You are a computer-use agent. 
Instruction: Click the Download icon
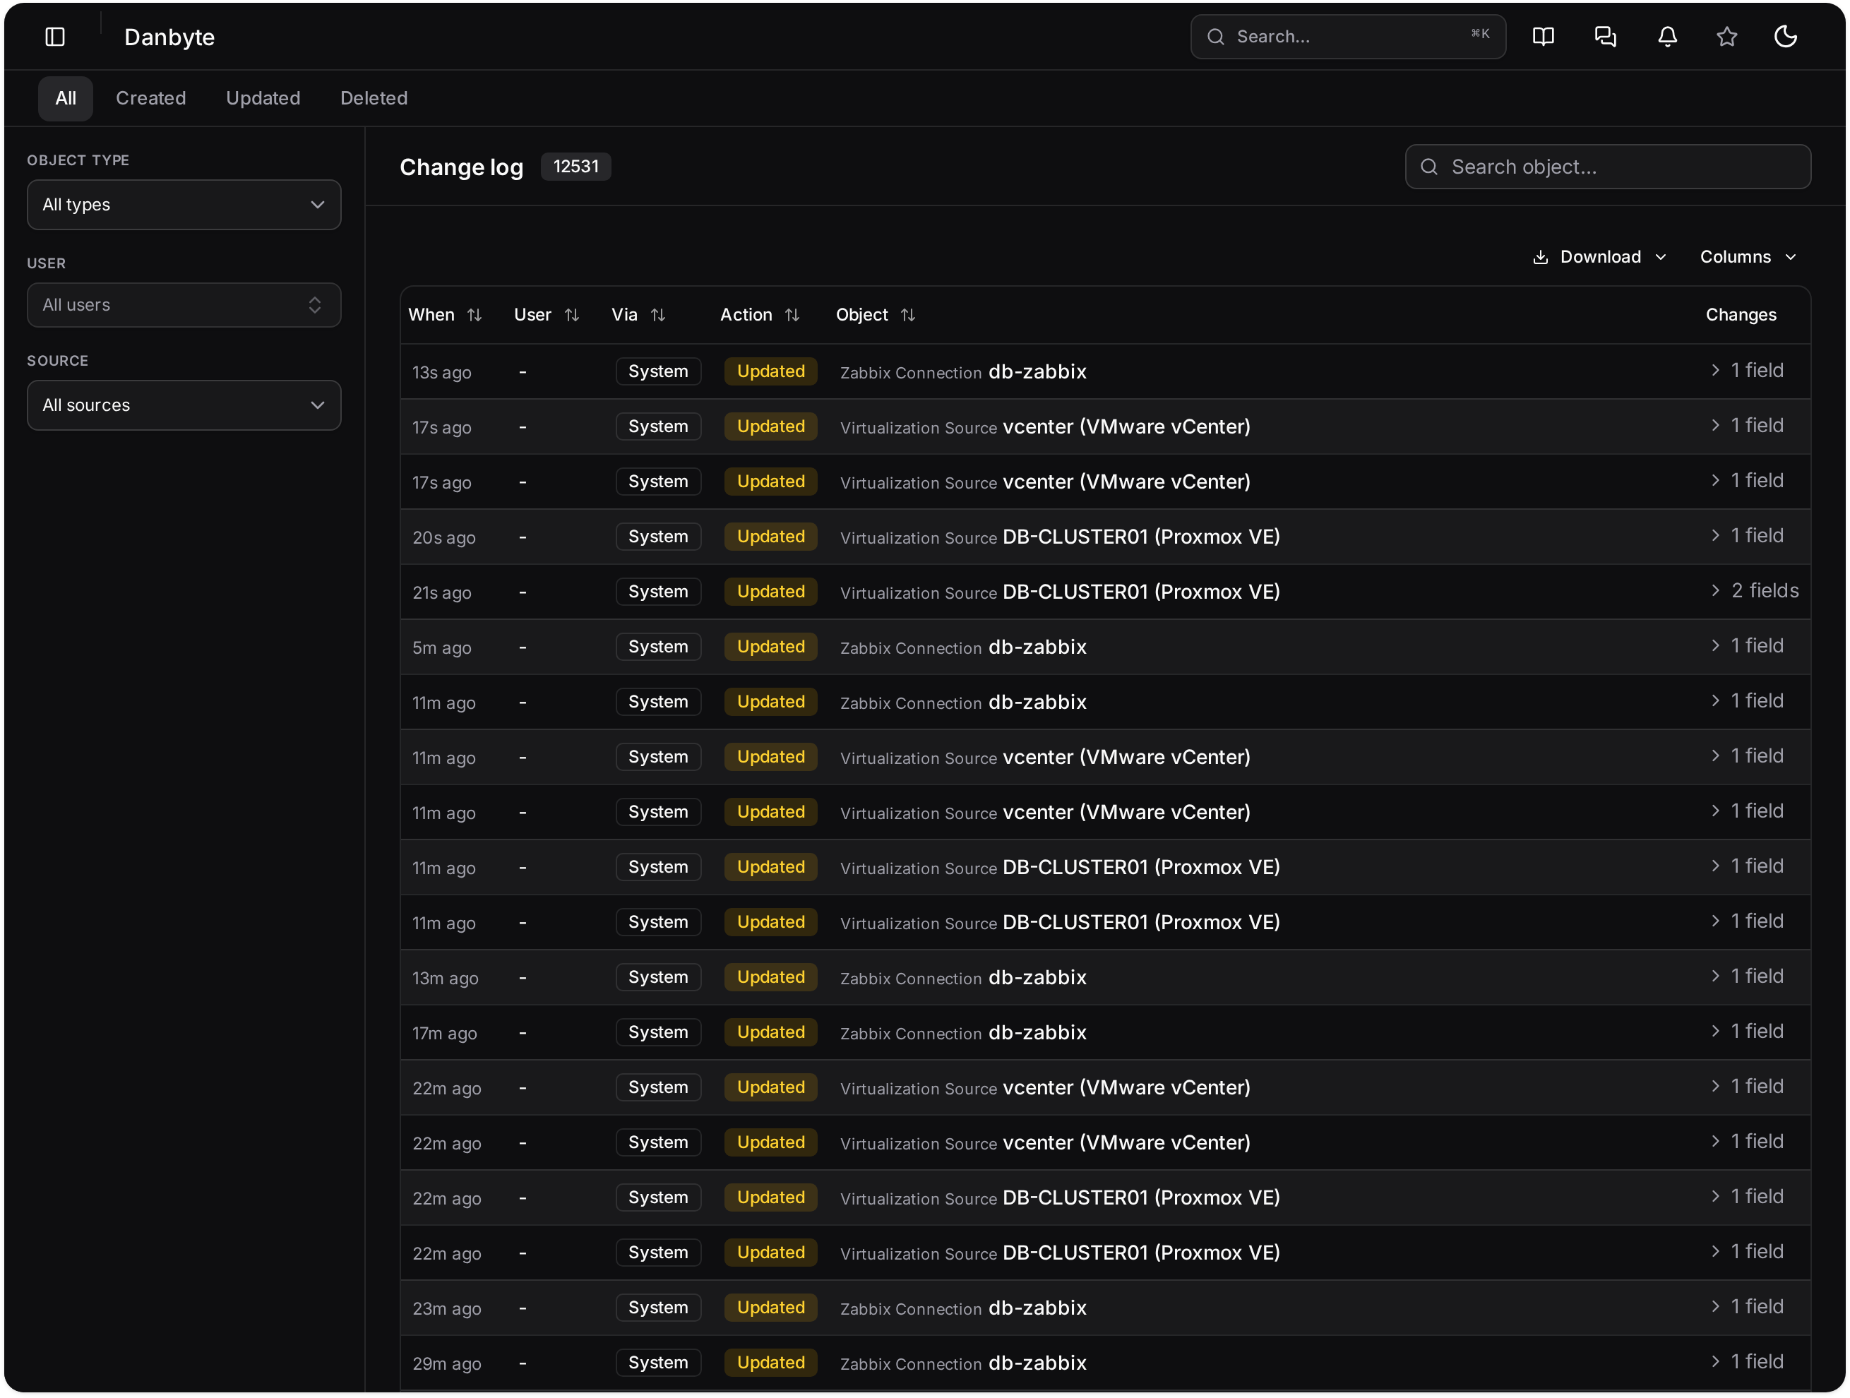[1540, 257]
